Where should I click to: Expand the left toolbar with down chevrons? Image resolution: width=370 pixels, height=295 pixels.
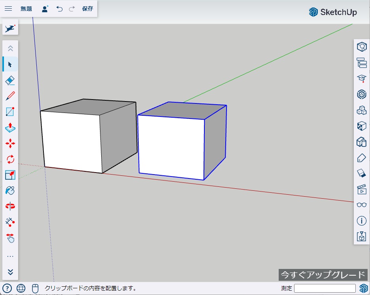pyautogui.click(x=10, y=272)
